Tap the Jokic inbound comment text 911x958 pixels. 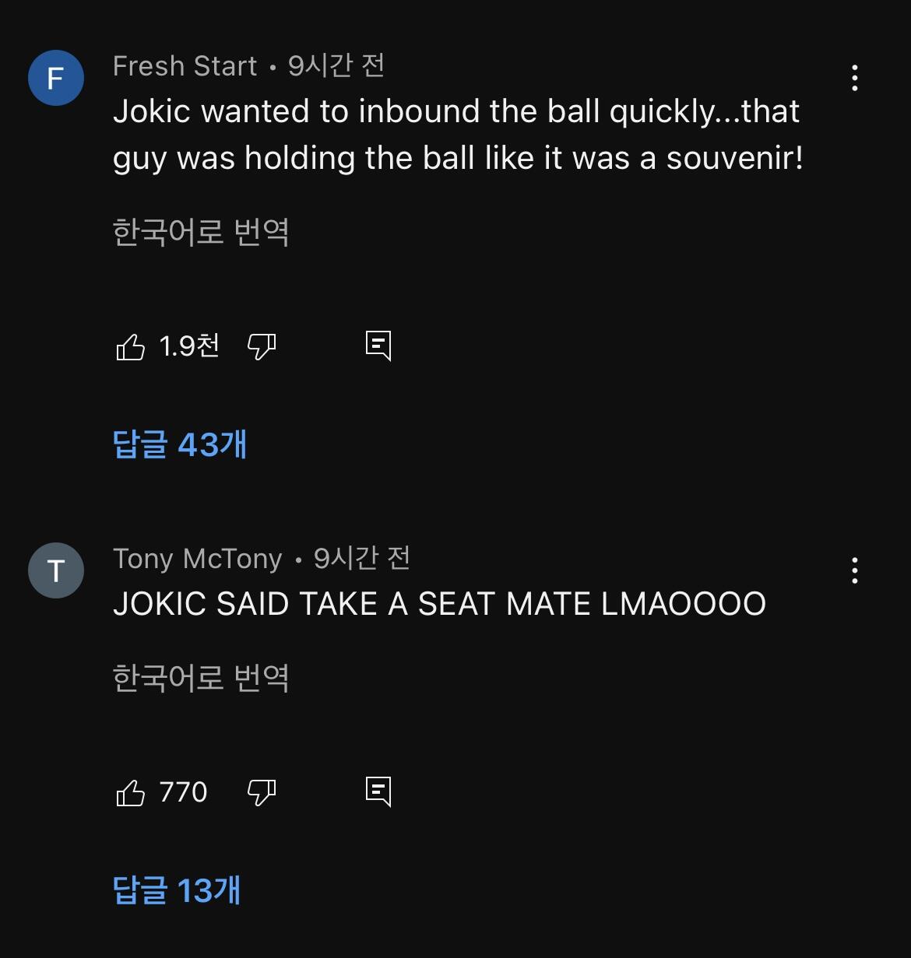click(x=458, y=135)
